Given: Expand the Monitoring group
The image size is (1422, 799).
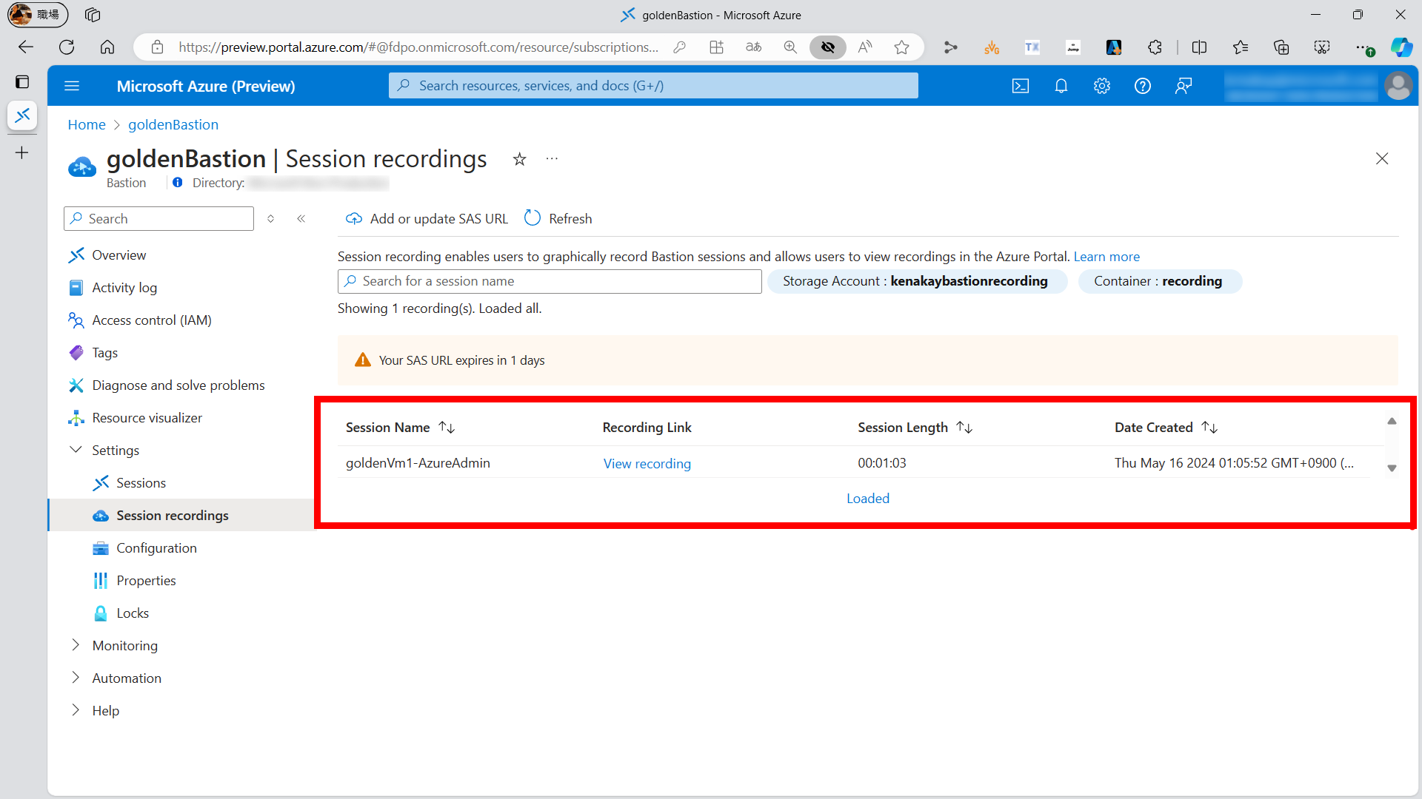Looking at the screenshot, I should coord(76,645).
